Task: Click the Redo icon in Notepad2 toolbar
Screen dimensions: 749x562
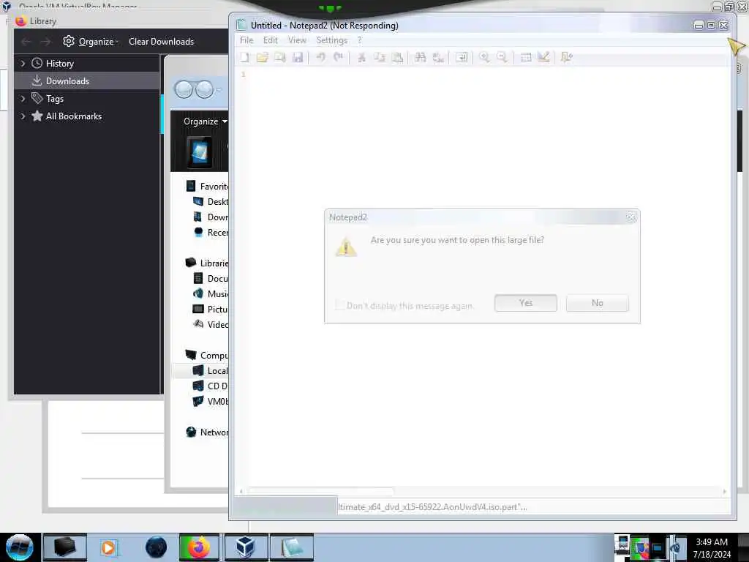Action: point(338,57)
